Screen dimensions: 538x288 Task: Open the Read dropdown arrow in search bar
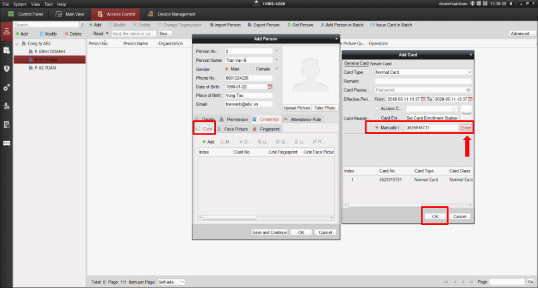pos(107,34)
